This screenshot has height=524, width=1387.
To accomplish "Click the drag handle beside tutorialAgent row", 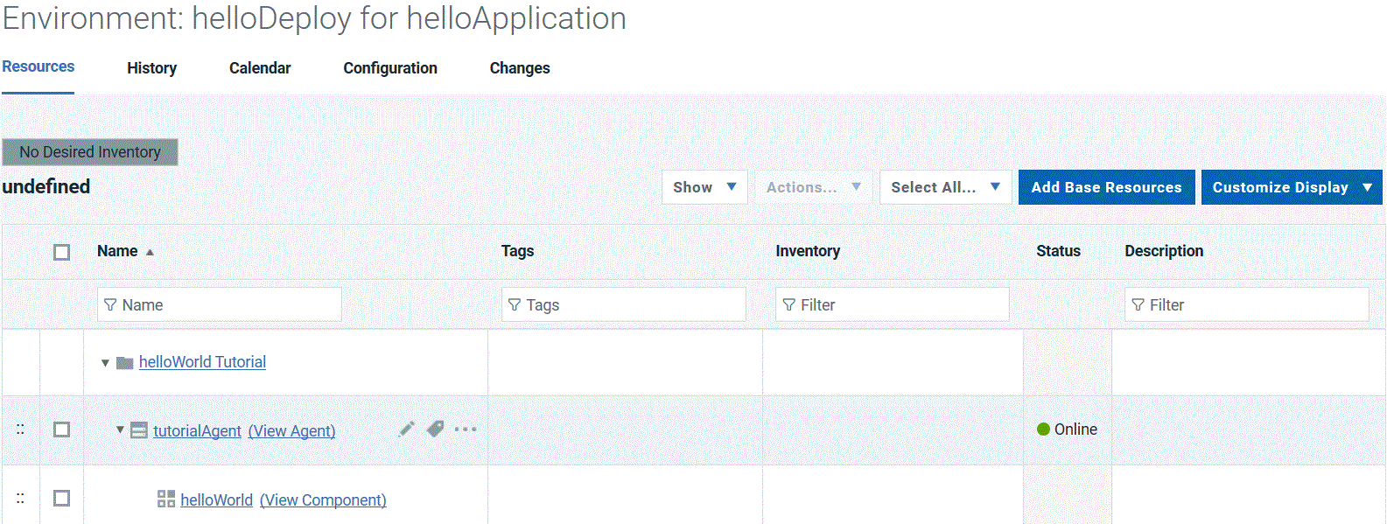I will (20, 430).
